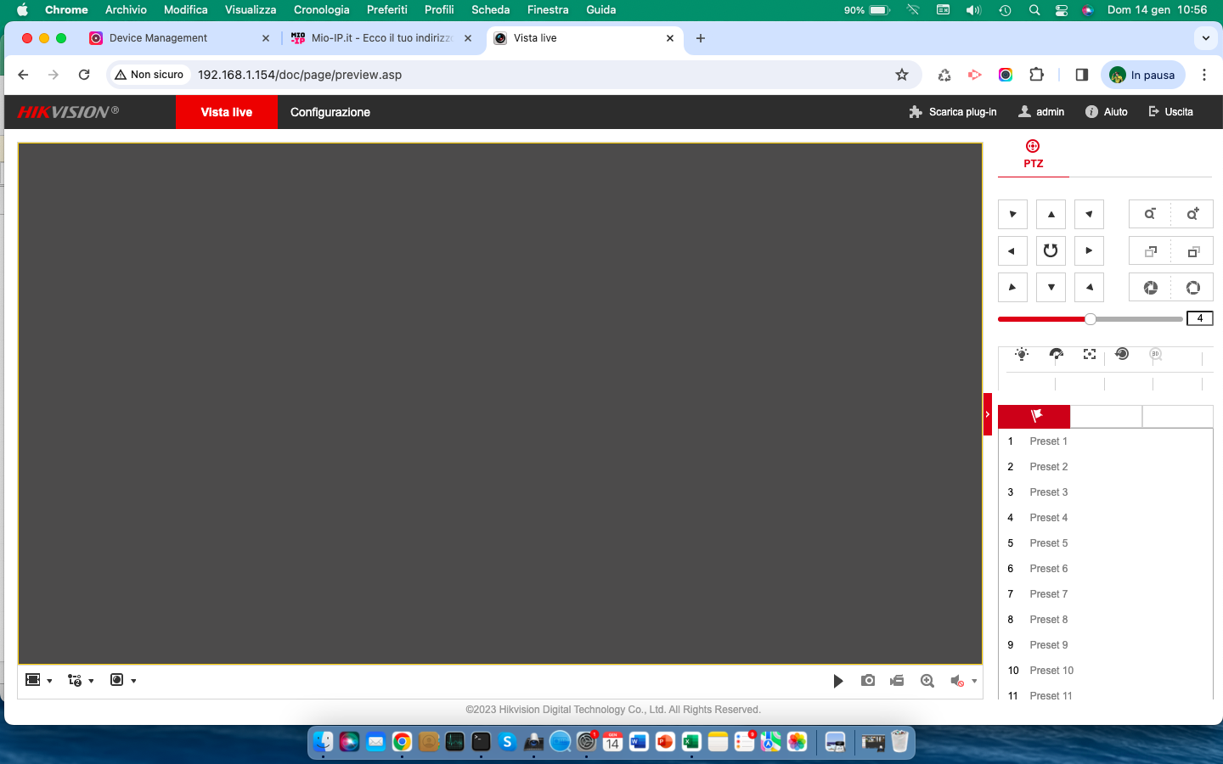Toggle the camera light icon
This screenshot has height=764, width=1223.
coord(1022,355)
